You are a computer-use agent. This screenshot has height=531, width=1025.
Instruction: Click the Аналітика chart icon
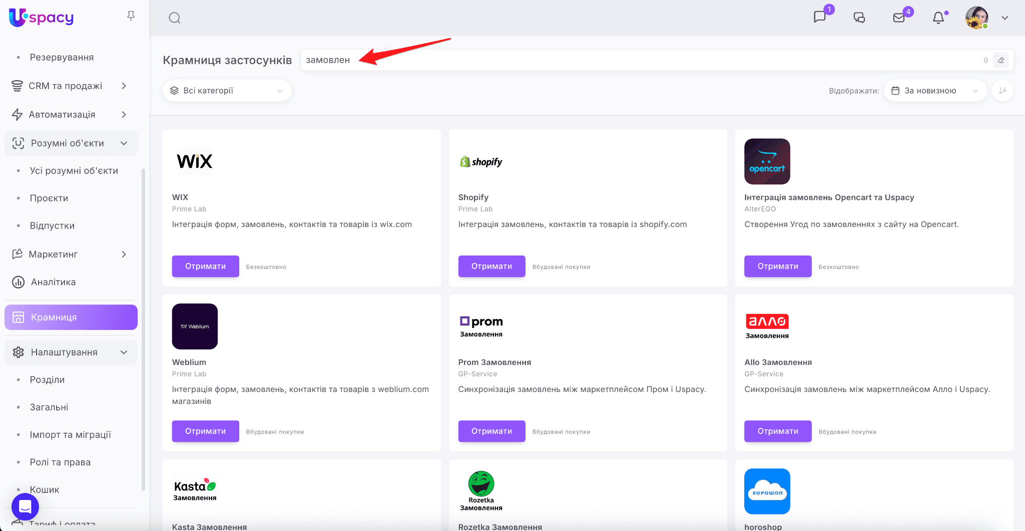pyautogui.click(x=19, y=282)
